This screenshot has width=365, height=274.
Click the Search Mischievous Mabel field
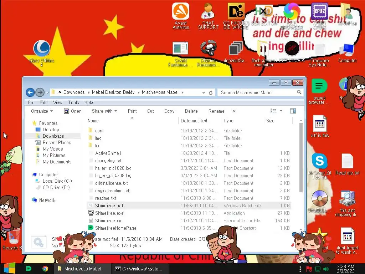point(257,92)
